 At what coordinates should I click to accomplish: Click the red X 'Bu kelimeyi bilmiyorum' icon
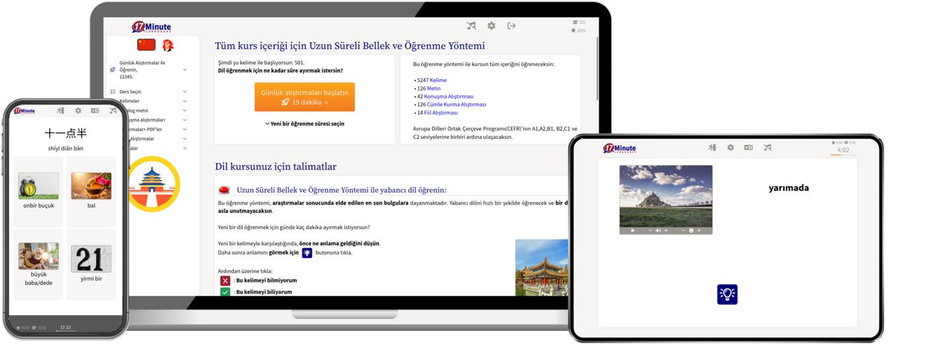226,281
